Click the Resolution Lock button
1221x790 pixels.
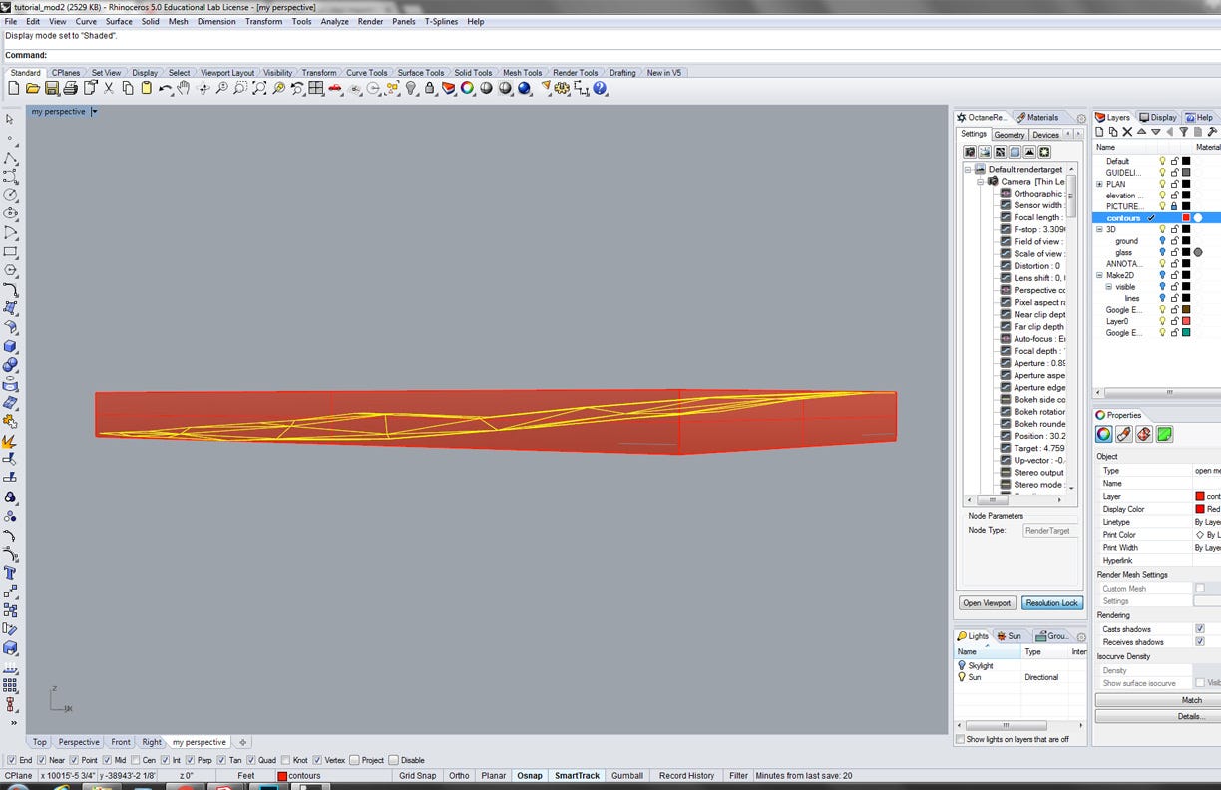[1052, 603]
